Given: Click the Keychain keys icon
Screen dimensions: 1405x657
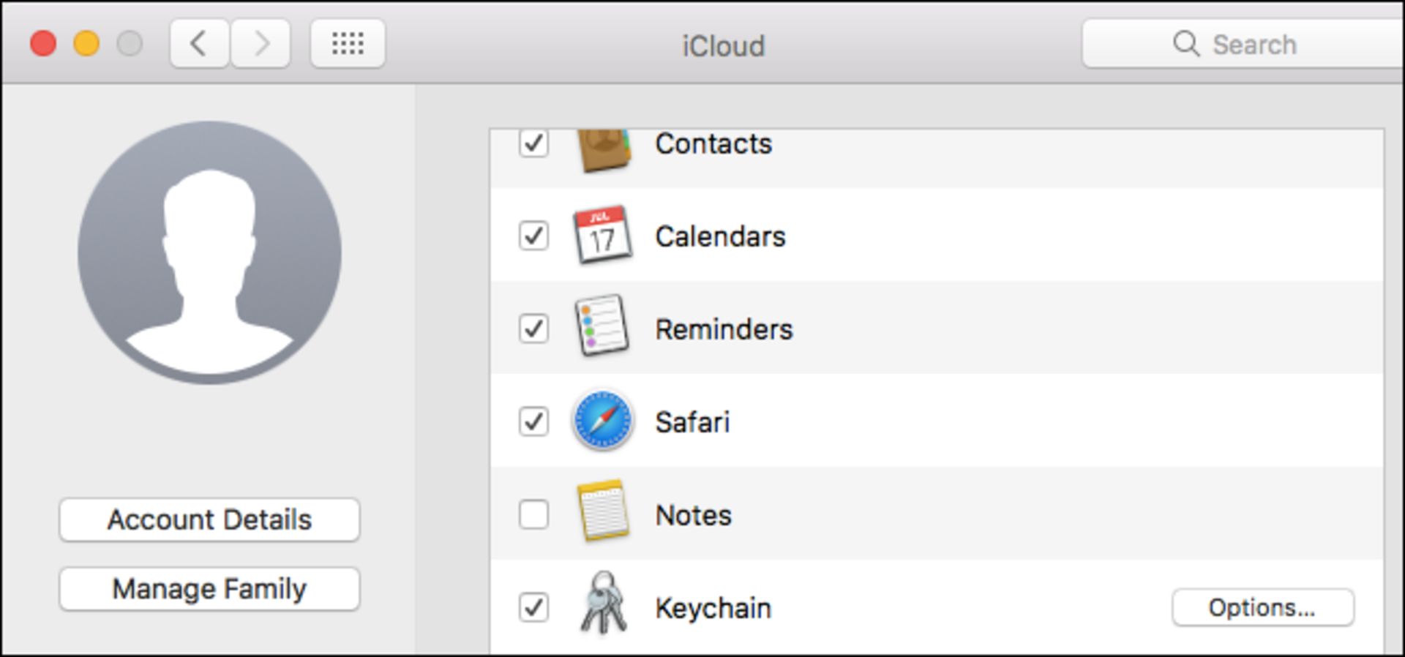Looking at the screenshot, I should 602,608.
